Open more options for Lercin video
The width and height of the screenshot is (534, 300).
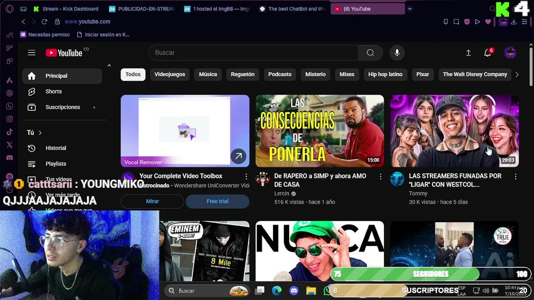380,177
